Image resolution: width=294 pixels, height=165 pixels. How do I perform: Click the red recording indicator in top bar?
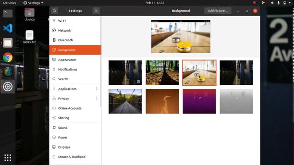tap(254, 3)
